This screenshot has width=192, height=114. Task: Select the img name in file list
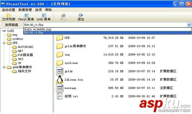(67, 55)
